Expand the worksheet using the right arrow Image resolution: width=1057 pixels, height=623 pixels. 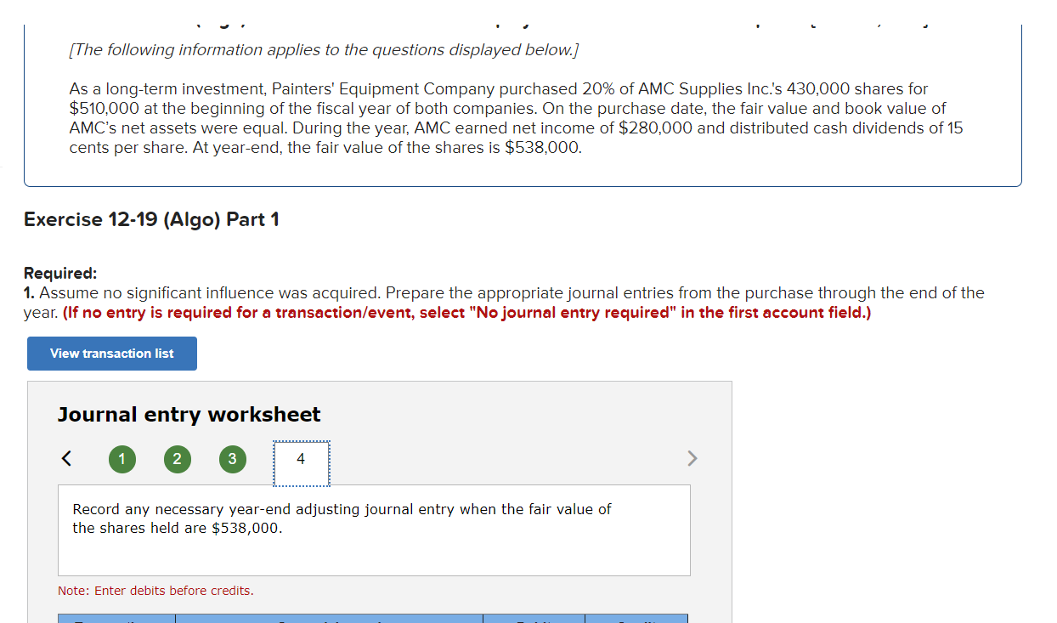coord(692,458)
